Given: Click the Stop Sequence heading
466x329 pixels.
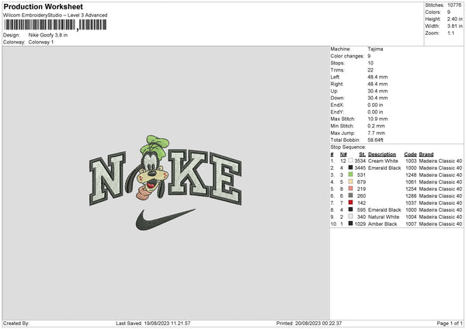Looking at the screenshot, I should click(x=348, y=147).
